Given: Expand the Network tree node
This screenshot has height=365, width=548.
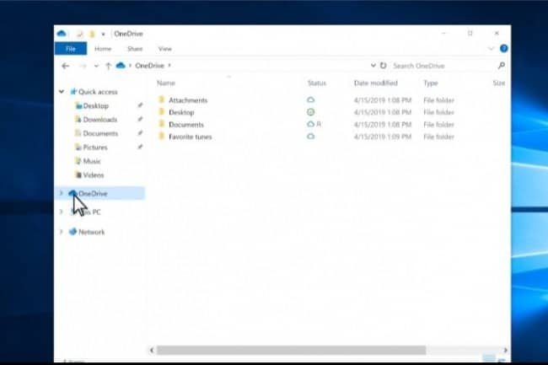Looking at the screenshot, I should point(61,232).
